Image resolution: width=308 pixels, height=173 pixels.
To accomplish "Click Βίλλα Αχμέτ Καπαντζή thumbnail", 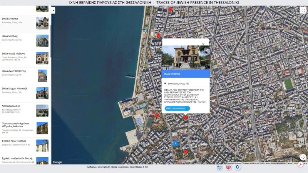I will (x=42, y=76).
